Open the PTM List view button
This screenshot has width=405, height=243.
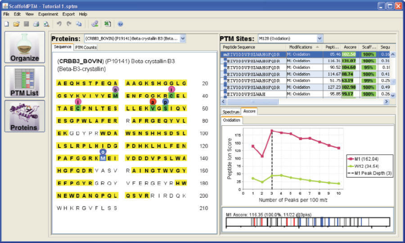pyautogui.click(x=25, y=82)
